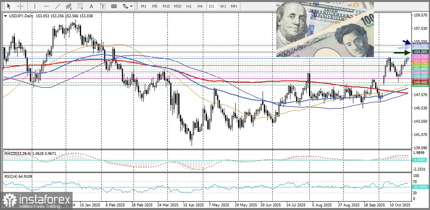Click the 153.250 pink level label
430x210 pixels.
tap(420, 56)
